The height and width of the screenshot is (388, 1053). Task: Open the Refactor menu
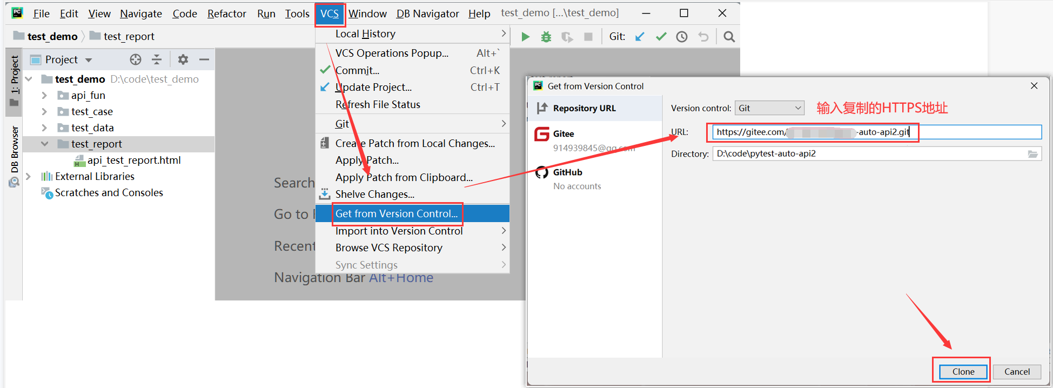226,14
